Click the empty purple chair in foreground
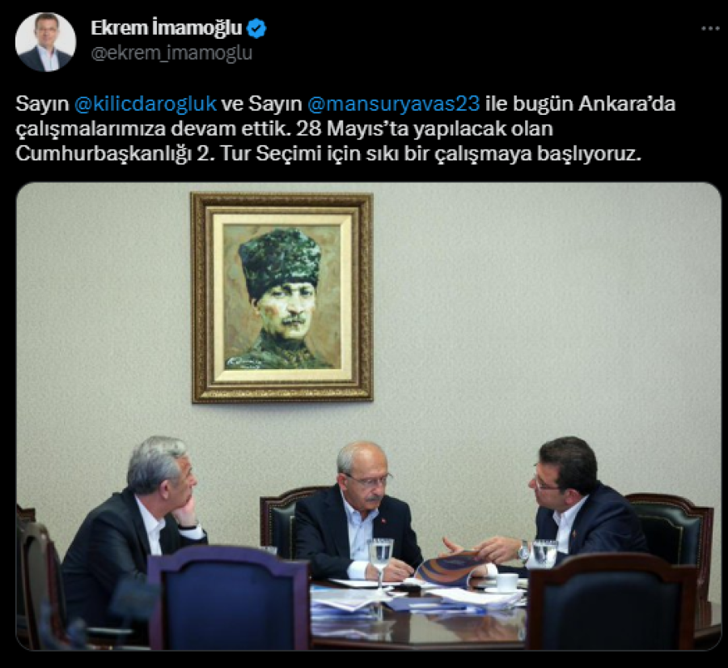The height and width of the screenshot is (668, 728). point(230,598)
